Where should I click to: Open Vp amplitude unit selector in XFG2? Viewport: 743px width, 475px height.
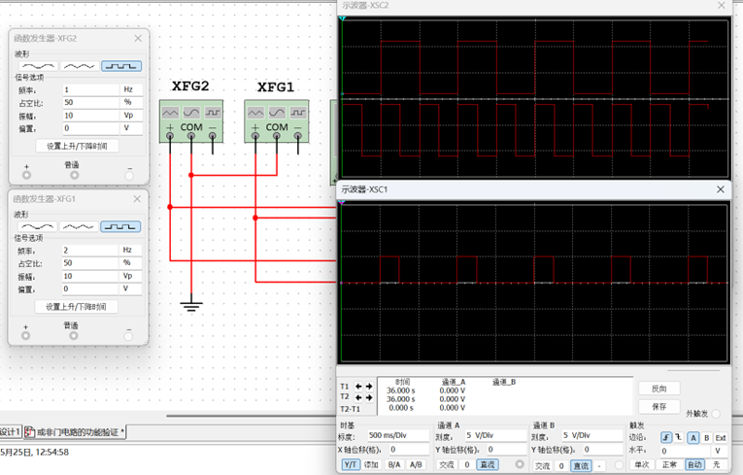click(x=132, y=116)
